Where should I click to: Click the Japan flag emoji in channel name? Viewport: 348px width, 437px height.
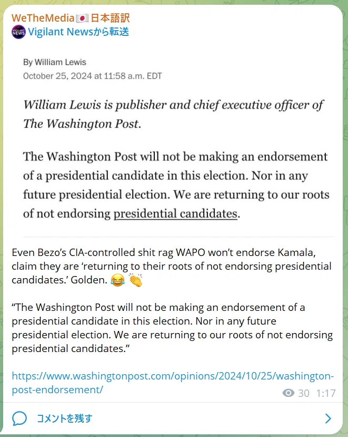pos(82,18)
